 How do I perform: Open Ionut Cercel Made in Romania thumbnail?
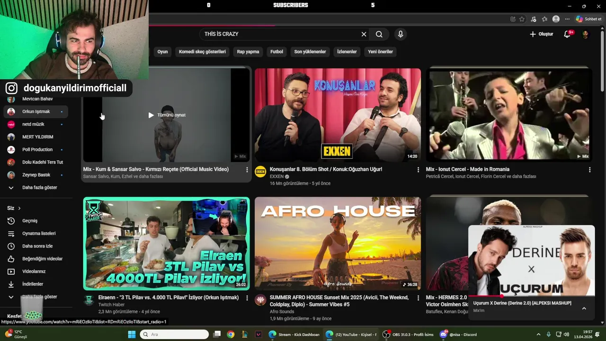click(x=509, y=115)
